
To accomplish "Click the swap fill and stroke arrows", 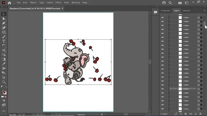I will (6, 87).
